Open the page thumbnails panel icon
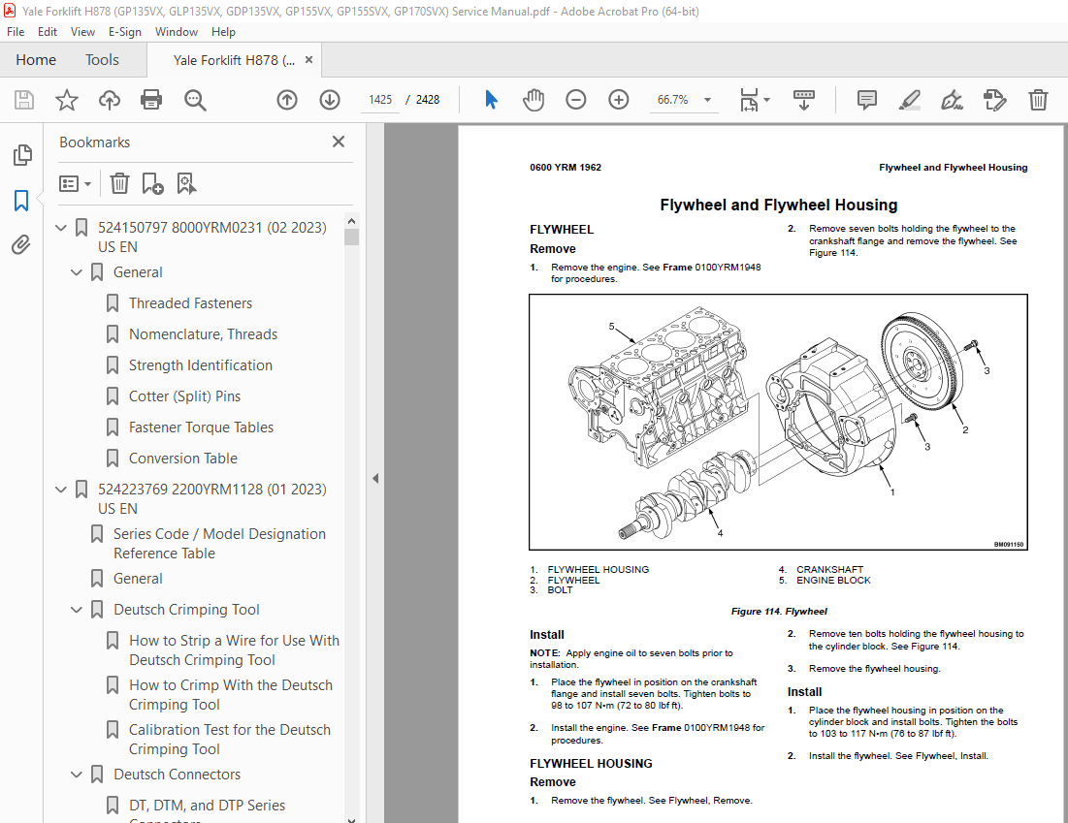This screenshot has width=1068, height=823. 21,155
